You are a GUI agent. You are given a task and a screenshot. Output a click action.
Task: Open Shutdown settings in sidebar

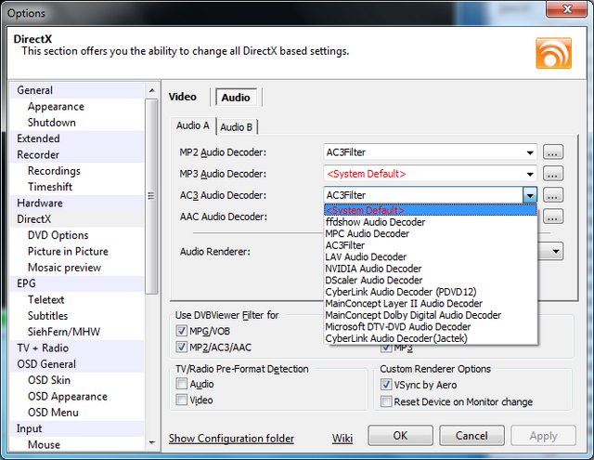[77, 123]
